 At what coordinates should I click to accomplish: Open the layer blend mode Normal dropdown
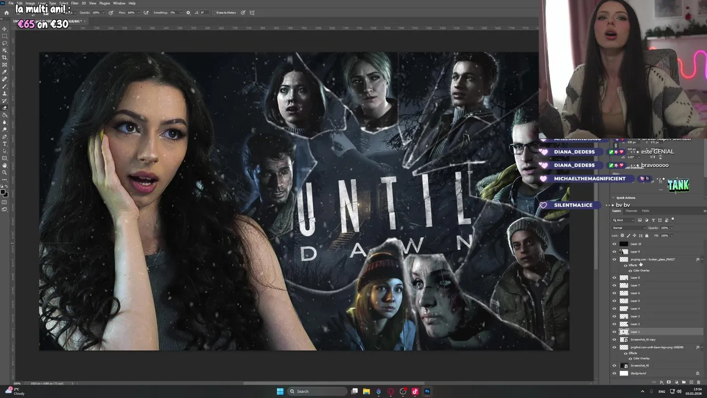tap(629, 228)
